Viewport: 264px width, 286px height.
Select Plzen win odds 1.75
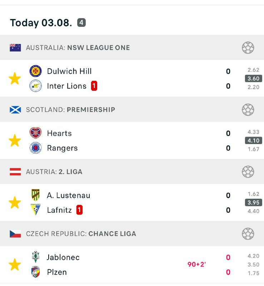(x=253, y=273)
